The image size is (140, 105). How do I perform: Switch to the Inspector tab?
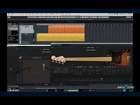pos(10,24)
